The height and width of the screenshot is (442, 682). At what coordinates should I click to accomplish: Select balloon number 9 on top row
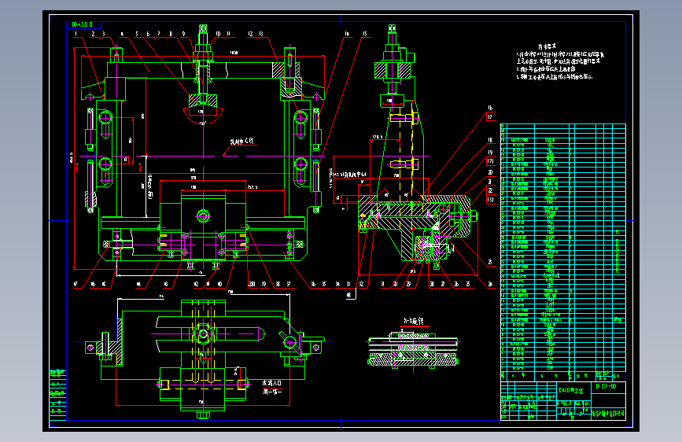click(183, 34)
